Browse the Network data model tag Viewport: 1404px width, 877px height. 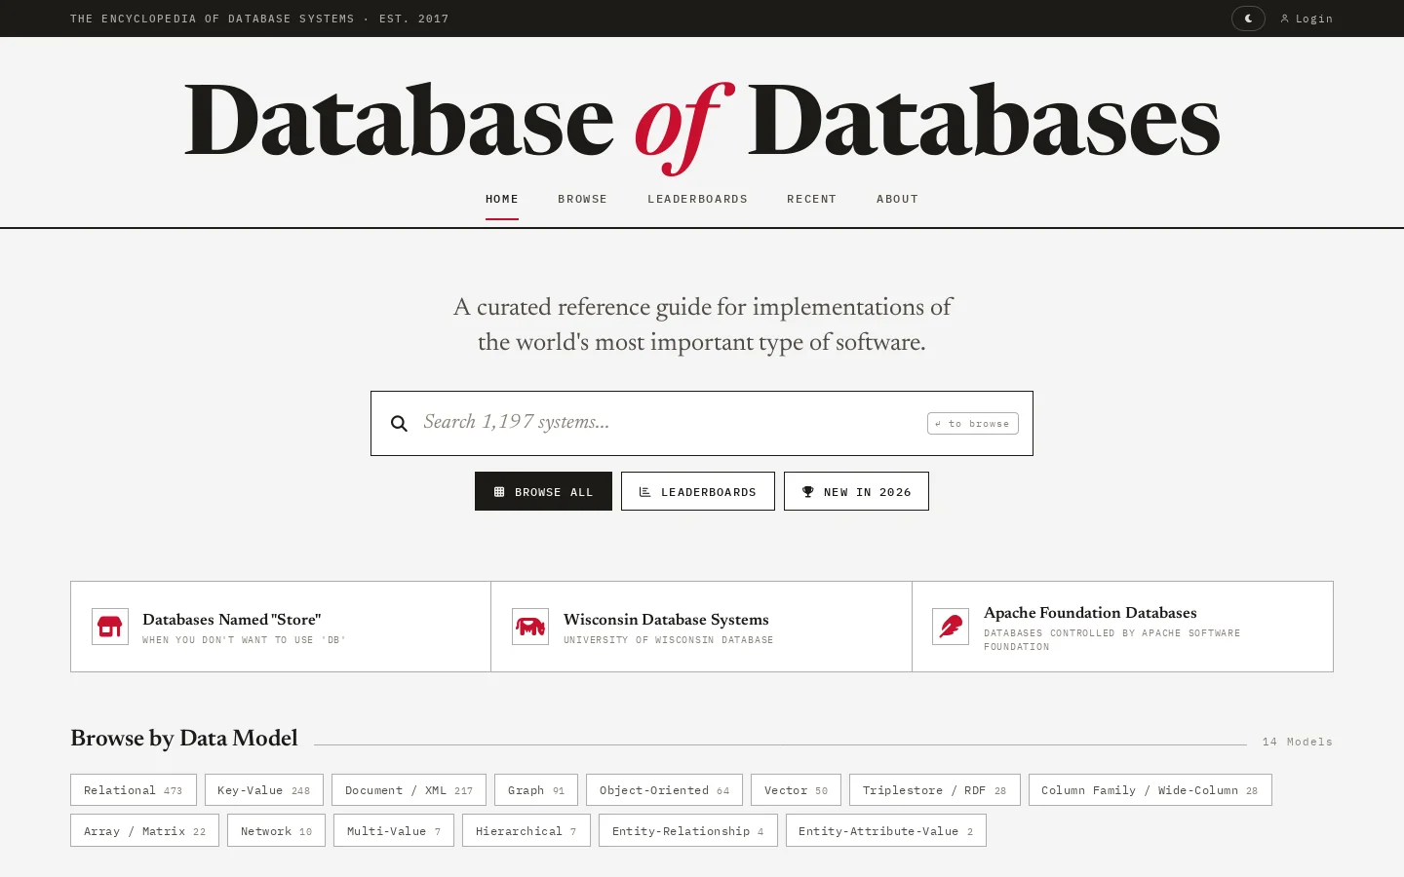point(277,831)
